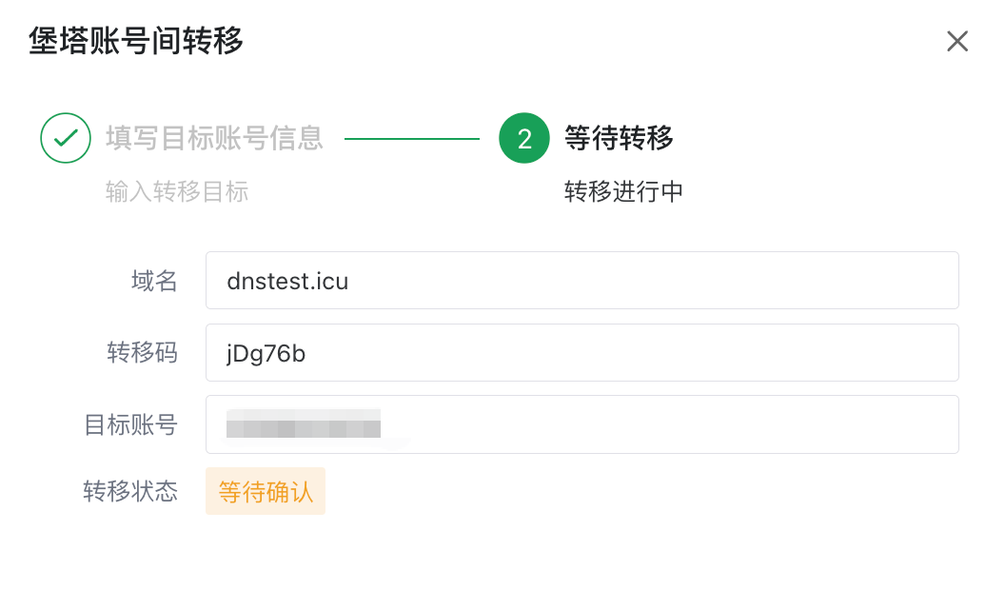Close the 堡塔账号间转移 dialog
Screen dimensions: 1005x590
tap(956, 41)
